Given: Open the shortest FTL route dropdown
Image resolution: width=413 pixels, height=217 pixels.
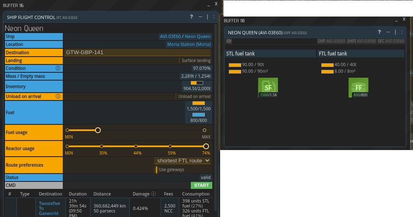Looking at the screenshot, I should click(x=182, y=161).
